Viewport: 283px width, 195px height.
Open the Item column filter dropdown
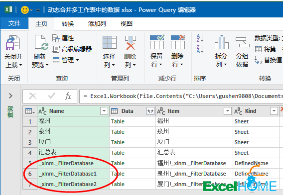pos(227,111)
